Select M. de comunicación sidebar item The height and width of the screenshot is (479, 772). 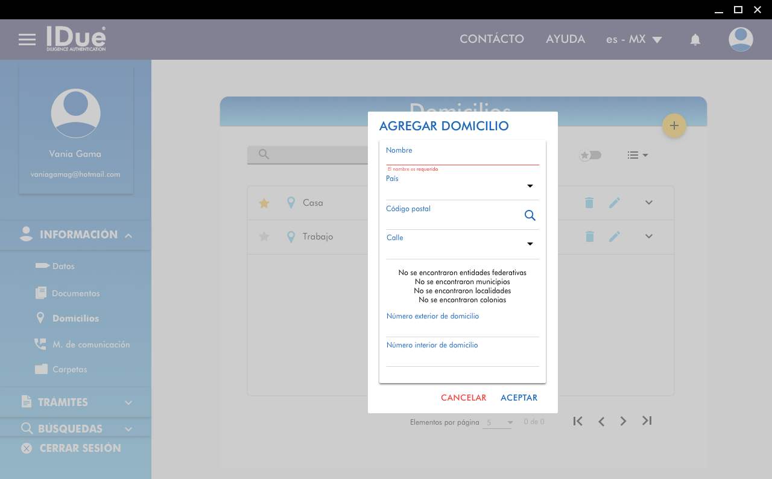click(90, 344)
